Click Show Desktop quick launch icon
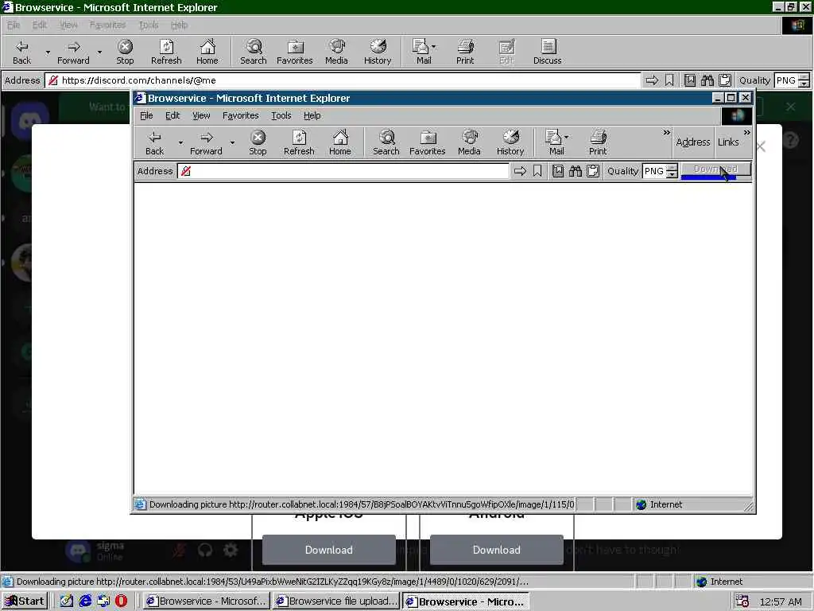The height and width of the screenshot is (611, 814). tap(67, 601)
